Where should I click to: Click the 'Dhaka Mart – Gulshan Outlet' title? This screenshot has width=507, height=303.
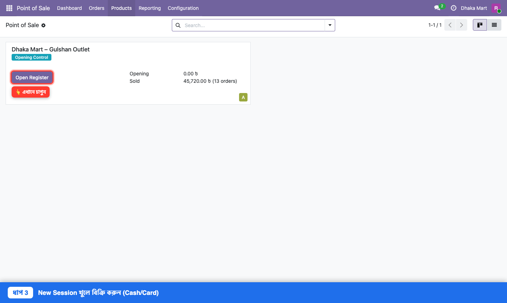pos(51,49)
